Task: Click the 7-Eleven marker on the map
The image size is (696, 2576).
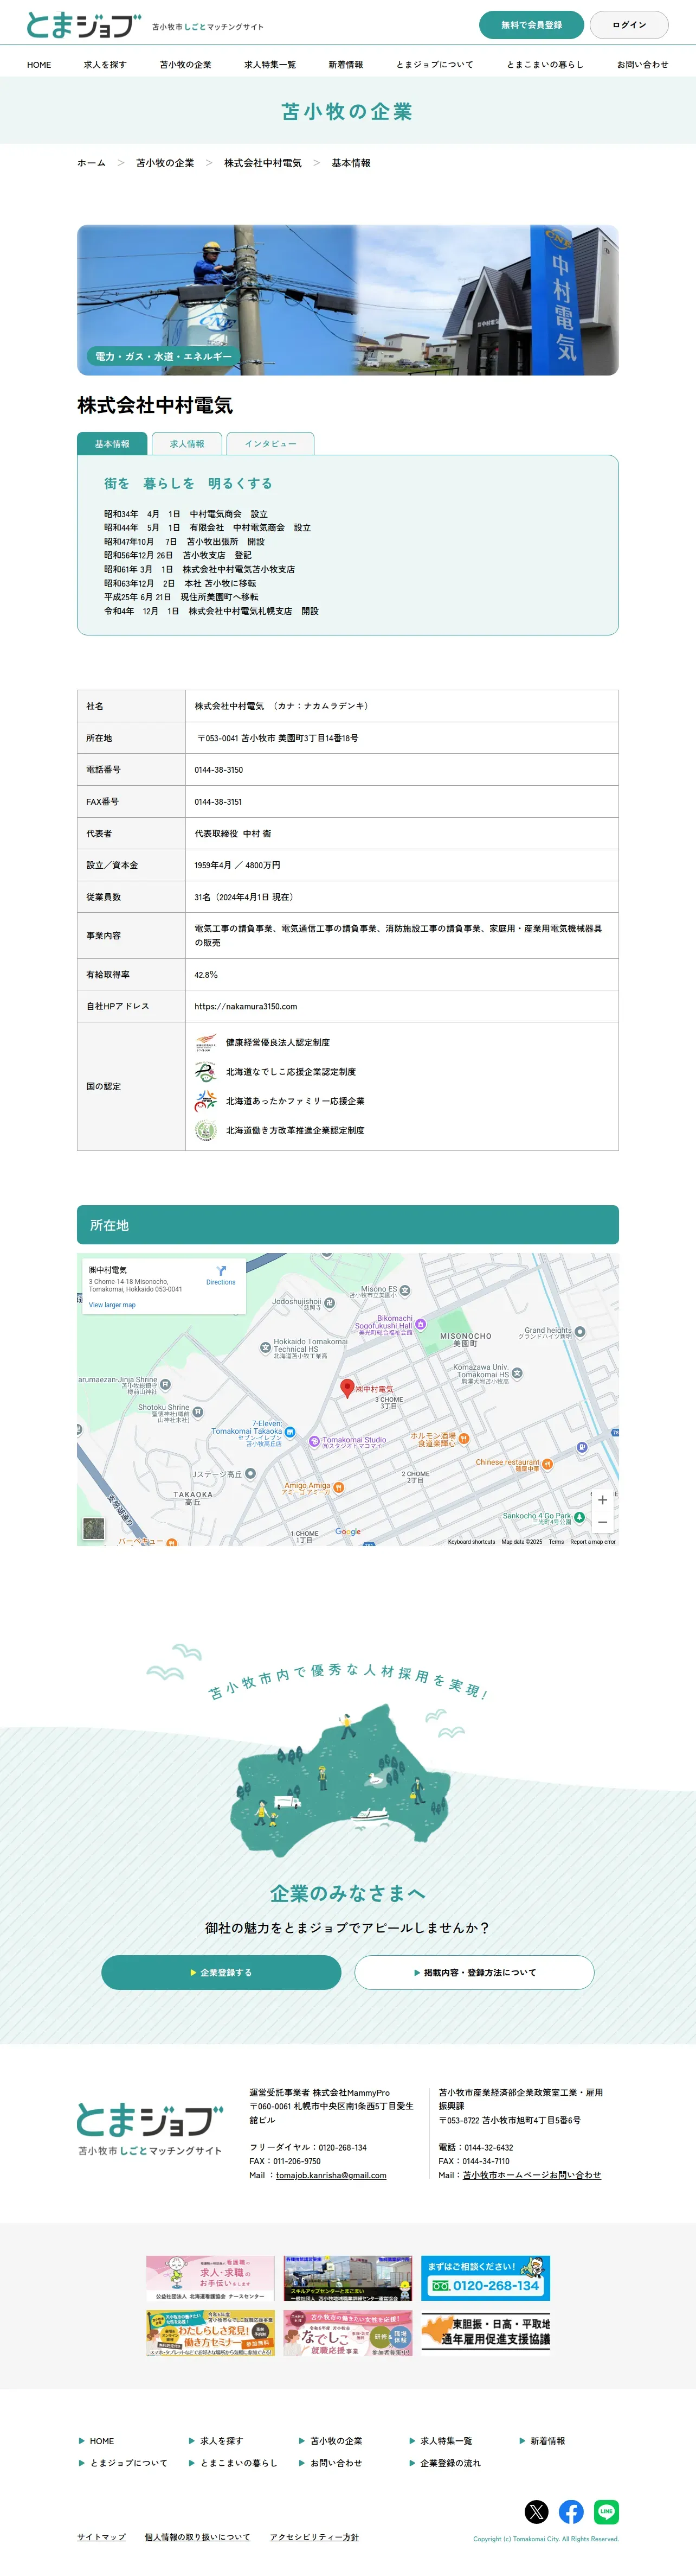Action: (x=289, y=1432)
